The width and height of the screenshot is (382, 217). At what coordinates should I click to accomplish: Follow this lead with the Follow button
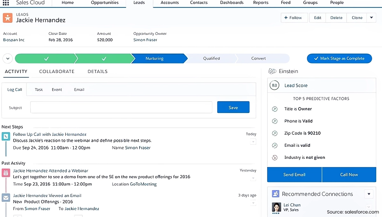(294, 18)
